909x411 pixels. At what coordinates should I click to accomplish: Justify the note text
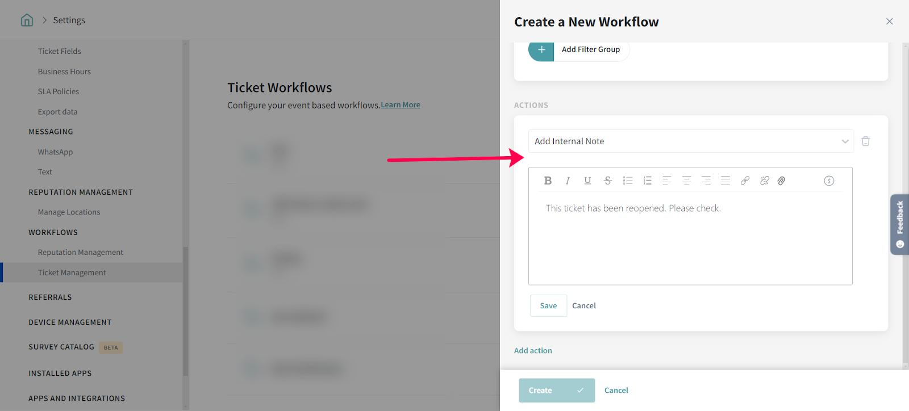point(725,181)
